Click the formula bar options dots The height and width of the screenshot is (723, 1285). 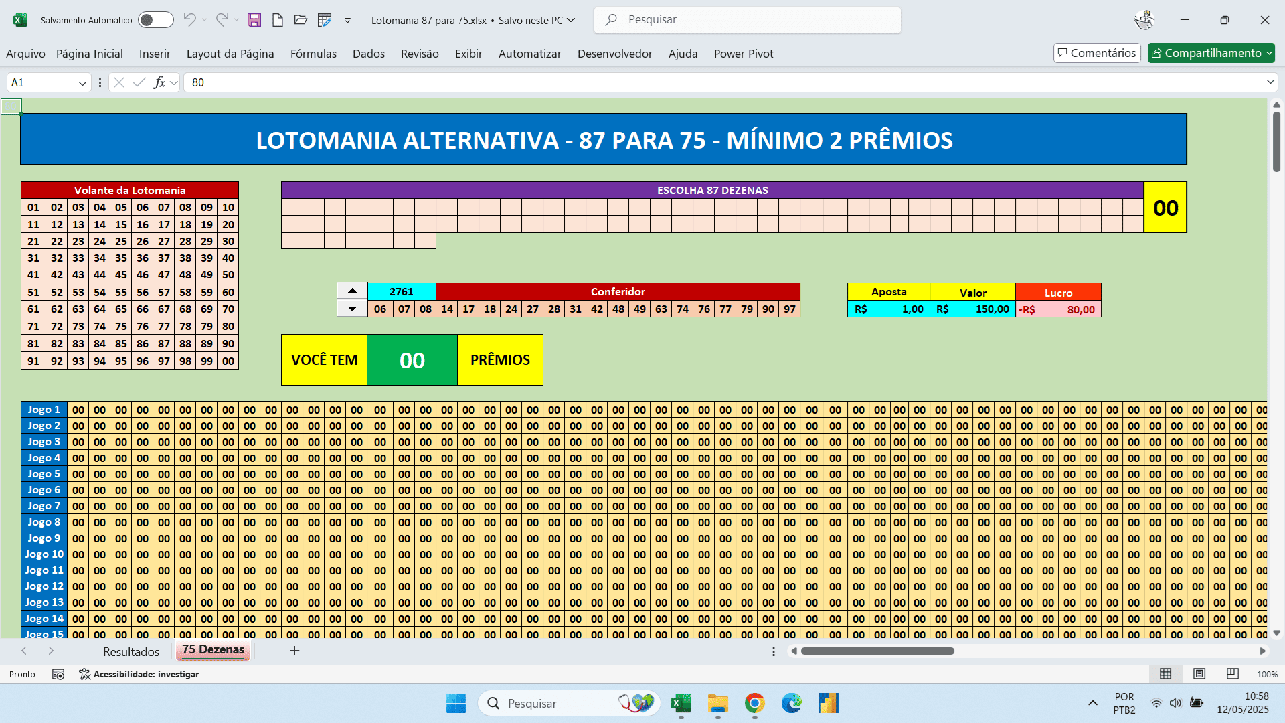pyautogui.click(x=100, y=82)
